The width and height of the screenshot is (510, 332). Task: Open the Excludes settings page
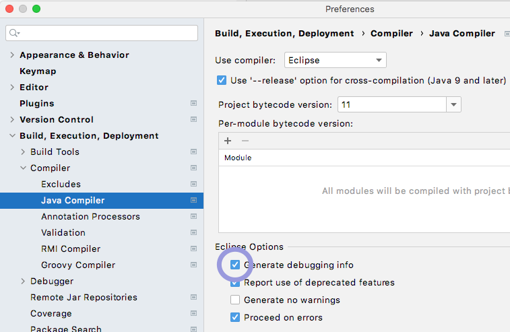point(61,185)
